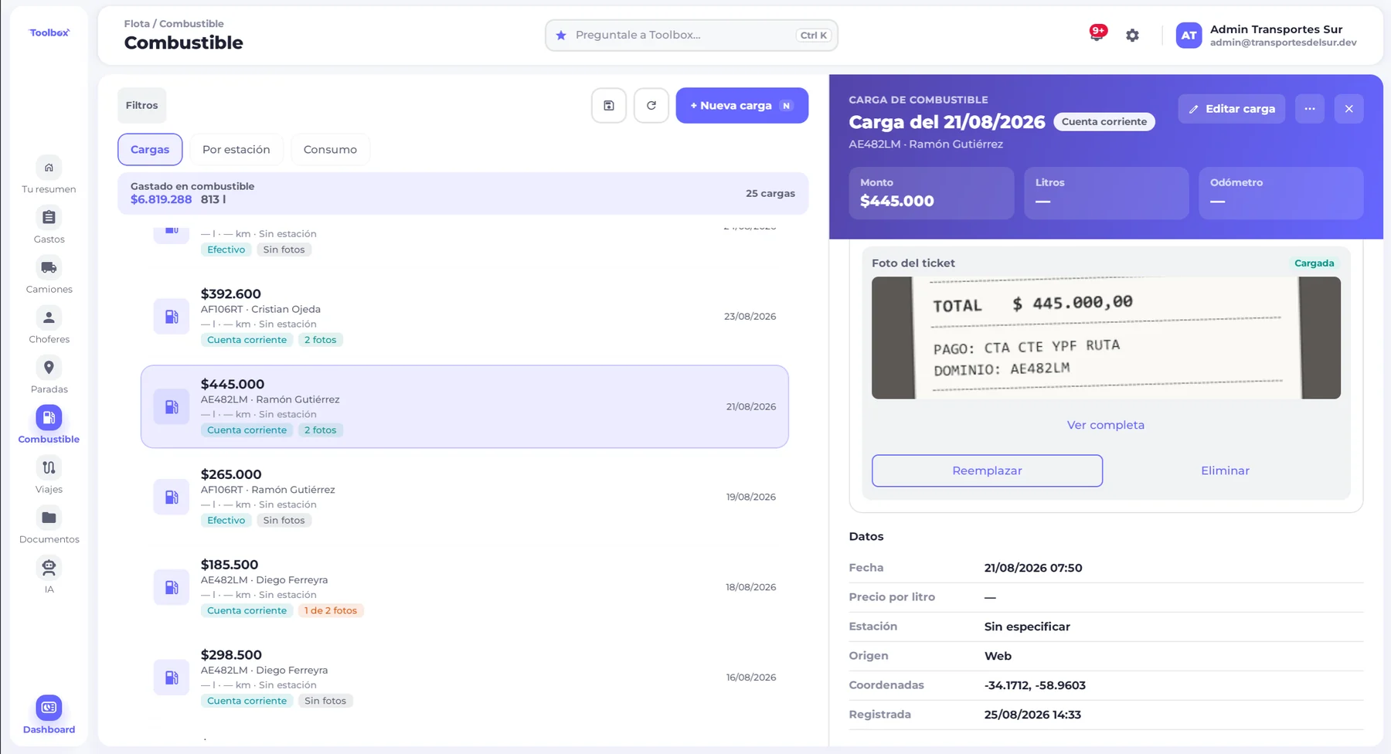
Task: Close the carga detail panel
Action: coord(1349,109)
